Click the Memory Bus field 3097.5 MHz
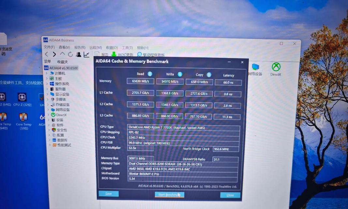The height and width of the screenshot is (209, 348). [x=141, y=159]
